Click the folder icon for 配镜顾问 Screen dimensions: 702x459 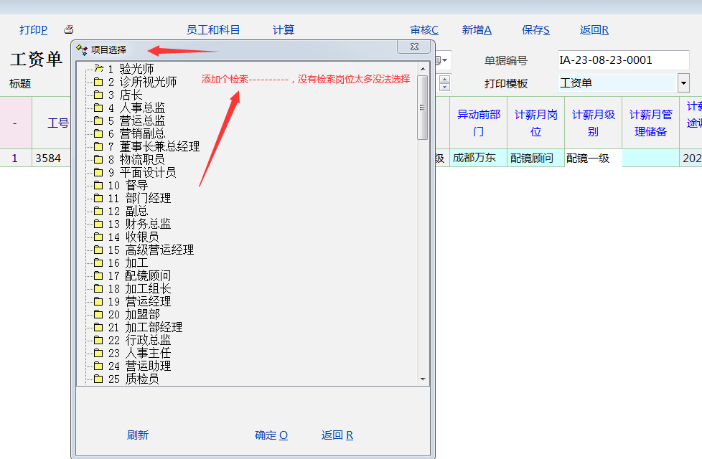(98, 275)
